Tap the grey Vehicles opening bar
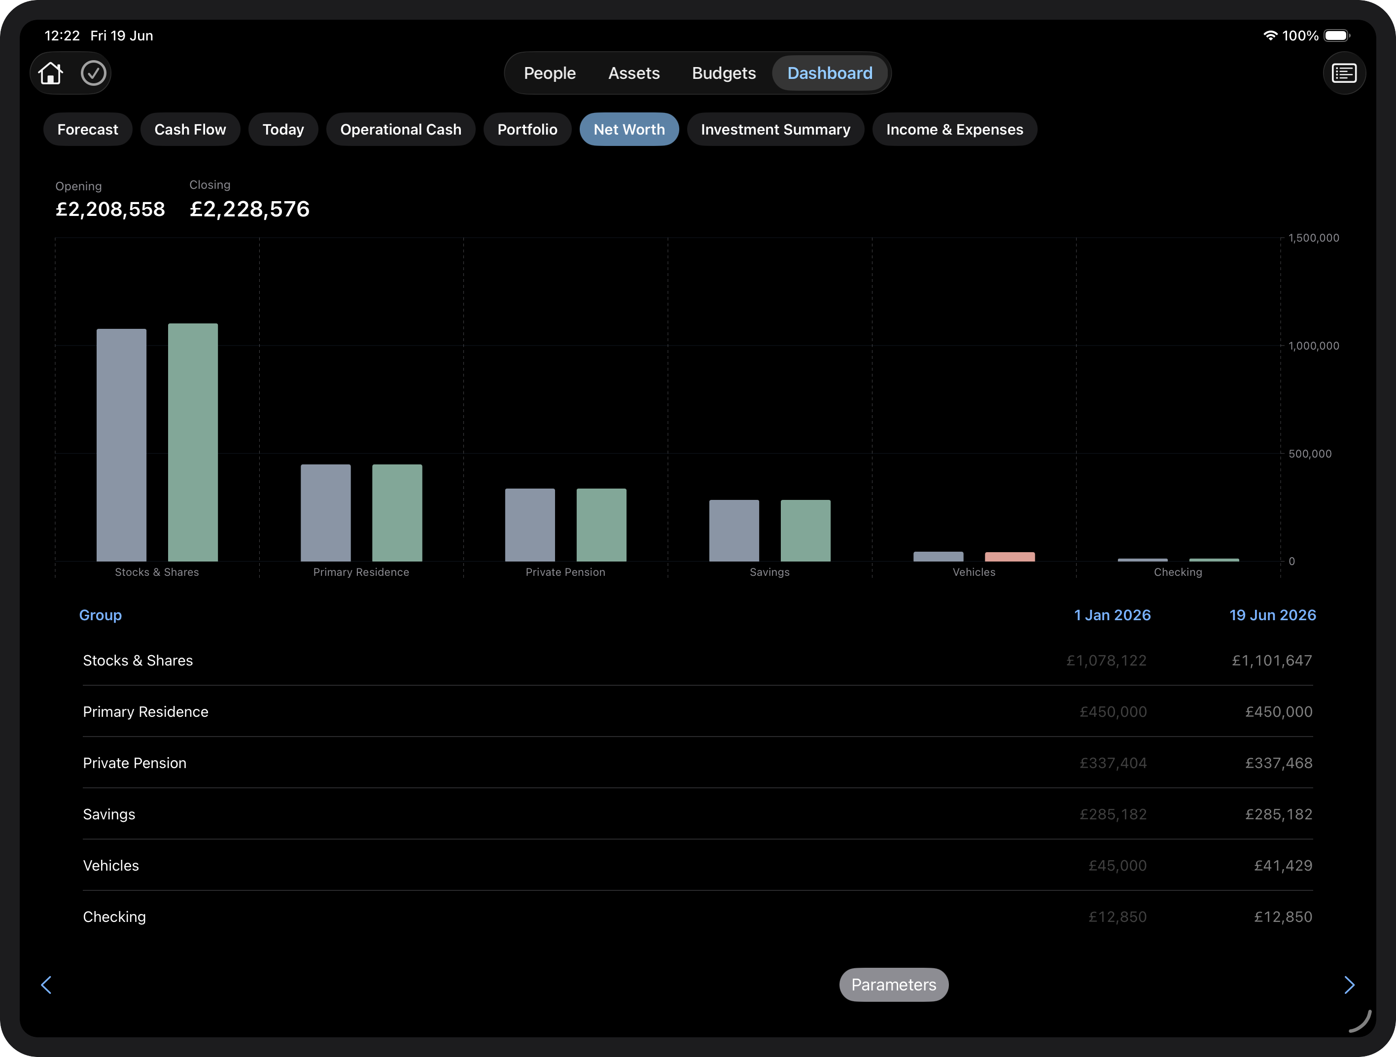 (939, 556)
